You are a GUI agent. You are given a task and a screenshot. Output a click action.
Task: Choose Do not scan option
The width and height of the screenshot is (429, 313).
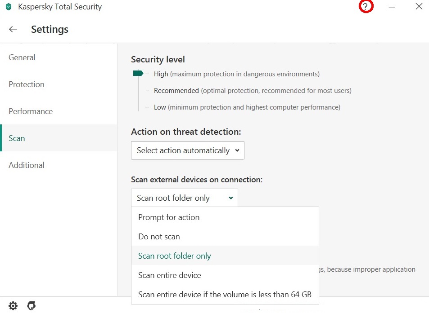click(225, 237)
